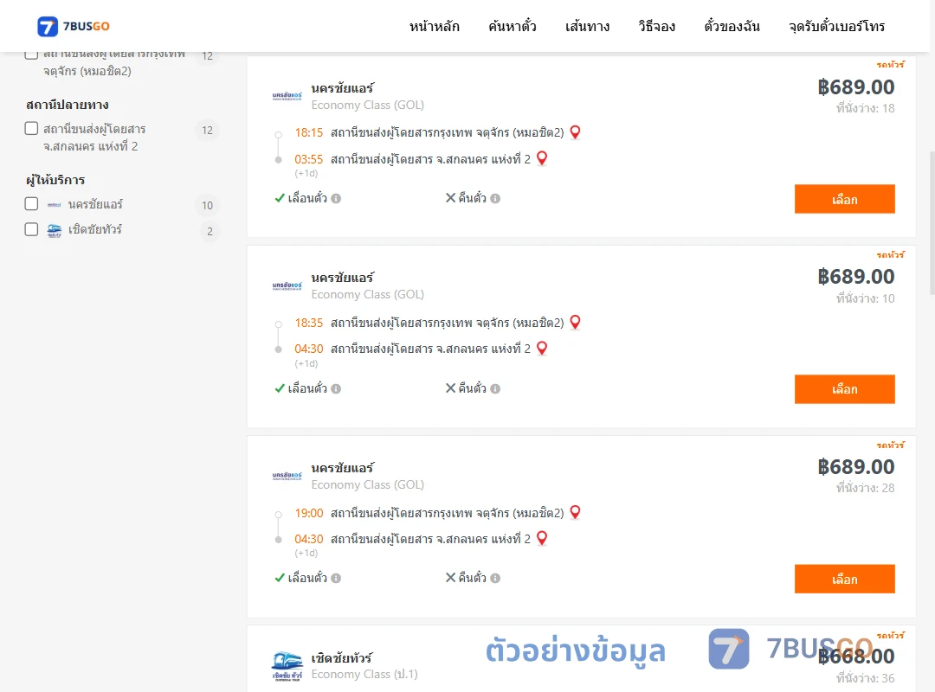
Task: Tick the นครชัยแอร์ operator checkbox
Action: point(32,204)
